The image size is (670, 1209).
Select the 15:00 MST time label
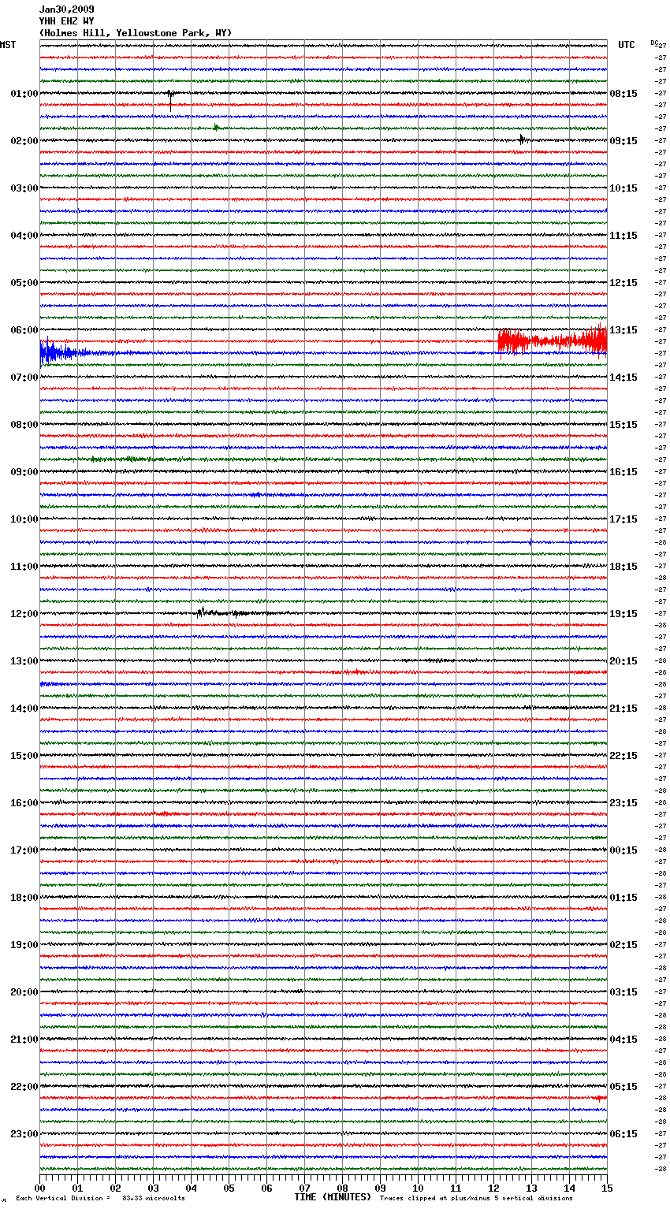(x=24, y=756)
